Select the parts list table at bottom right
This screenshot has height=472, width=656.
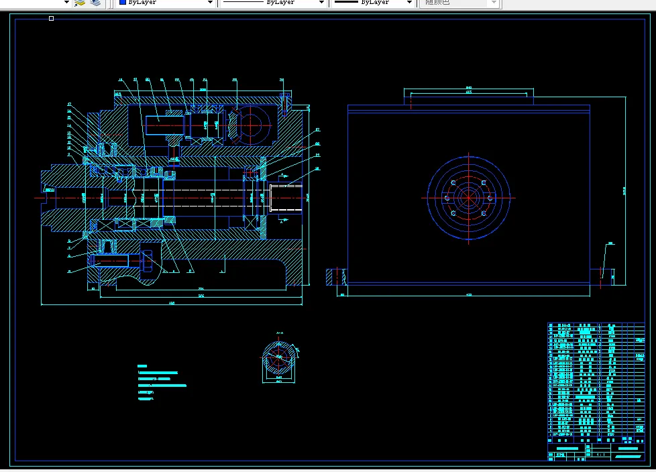596,392
